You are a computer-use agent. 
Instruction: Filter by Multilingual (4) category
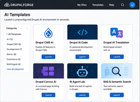point(13,64)
